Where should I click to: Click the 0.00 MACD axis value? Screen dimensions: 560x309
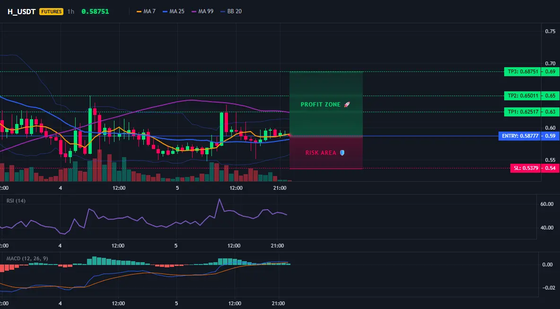pos(547,265)
